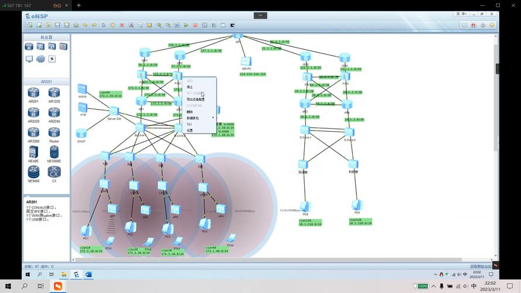Select the pointer tool in toolbar
Screen dimensions: 521x293
pos(104,25)
